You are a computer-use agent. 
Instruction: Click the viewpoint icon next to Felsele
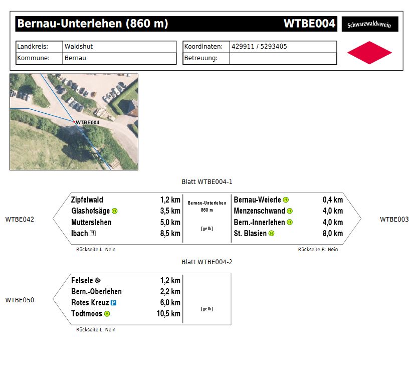98,281
